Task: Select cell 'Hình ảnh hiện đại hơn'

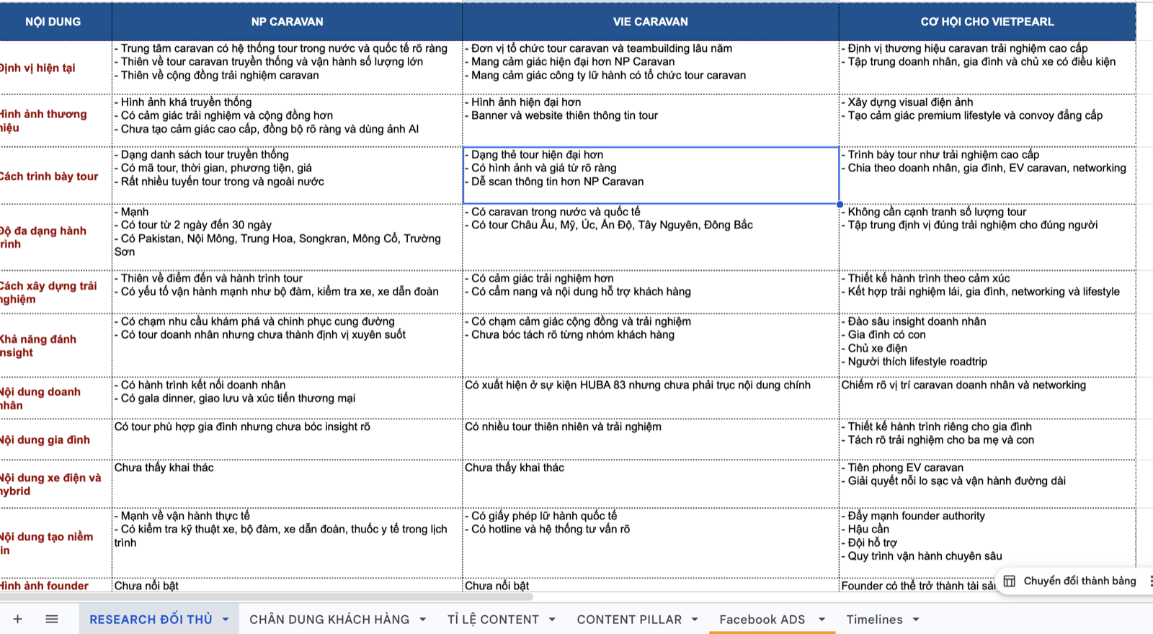Action: click(x=651, y=120)
